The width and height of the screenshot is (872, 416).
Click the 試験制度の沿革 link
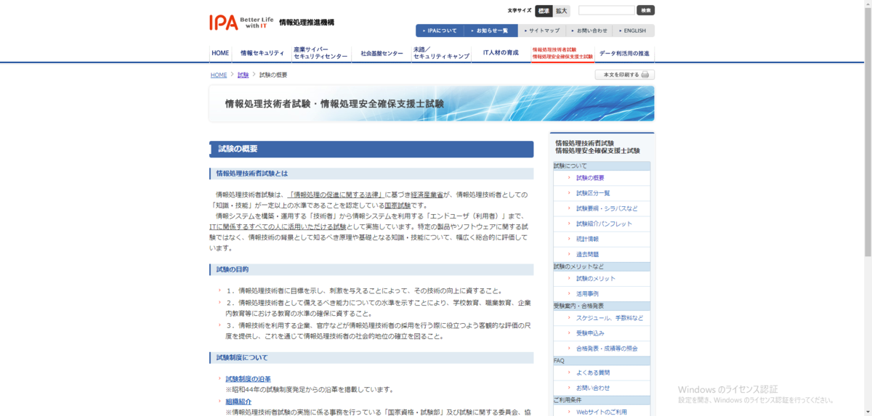[x=248, y=379]
